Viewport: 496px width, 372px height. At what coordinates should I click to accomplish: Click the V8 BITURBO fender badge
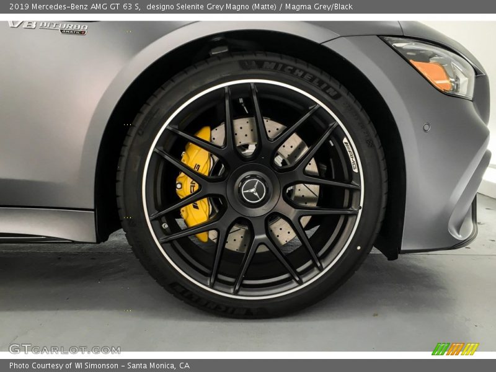(x=48, y=28)
